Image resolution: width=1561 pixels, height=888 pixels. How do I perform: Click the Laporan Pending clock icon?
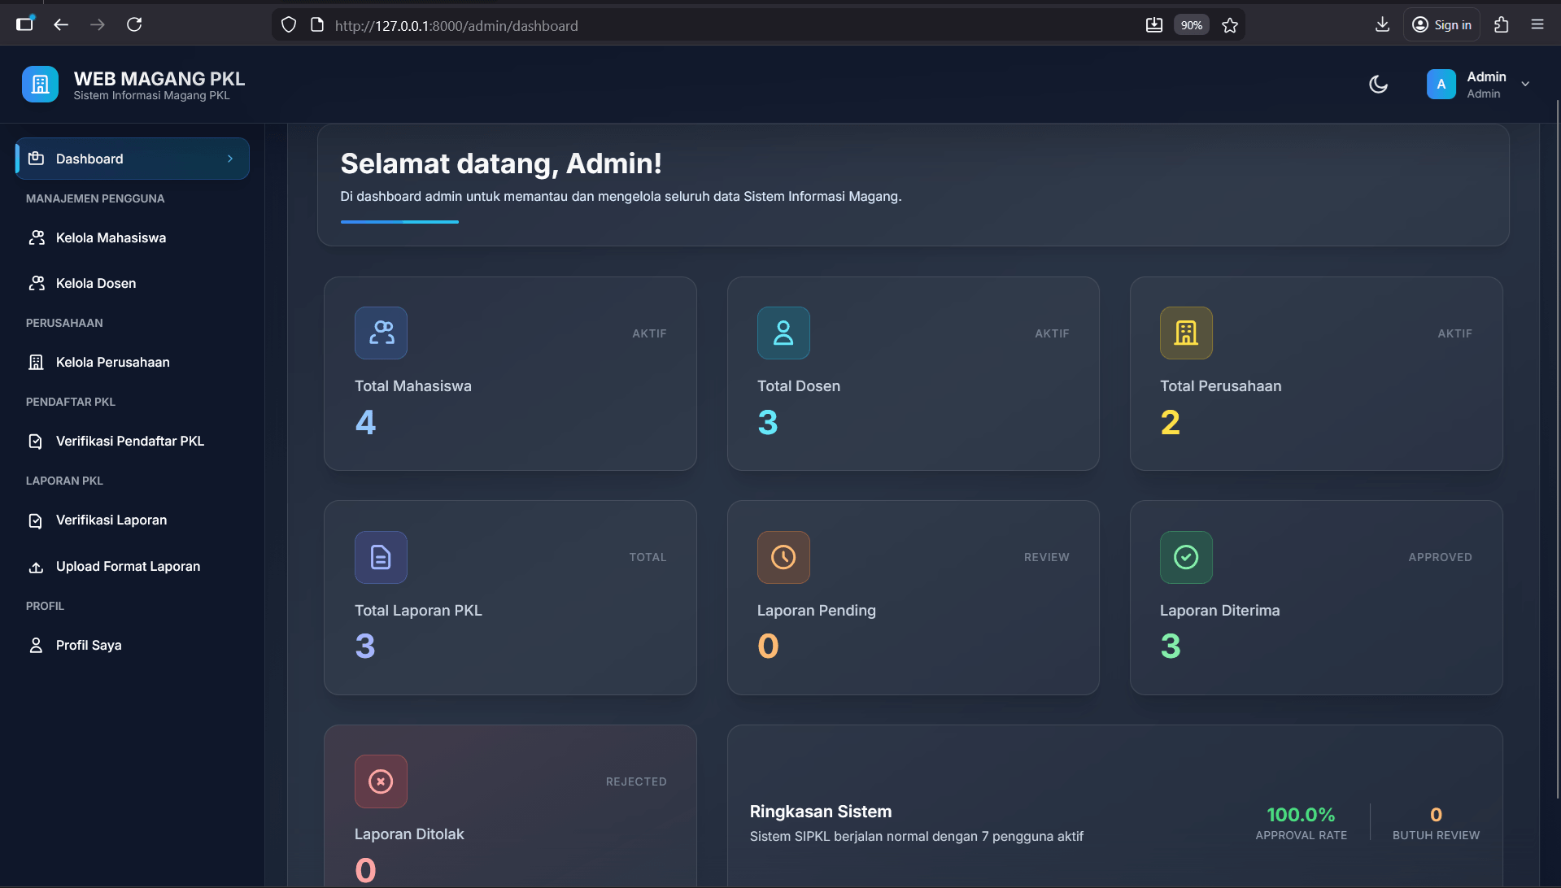tap(783, 557)
